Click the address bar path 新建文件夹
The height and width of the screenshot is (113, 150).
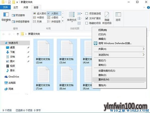coord(34,34)
